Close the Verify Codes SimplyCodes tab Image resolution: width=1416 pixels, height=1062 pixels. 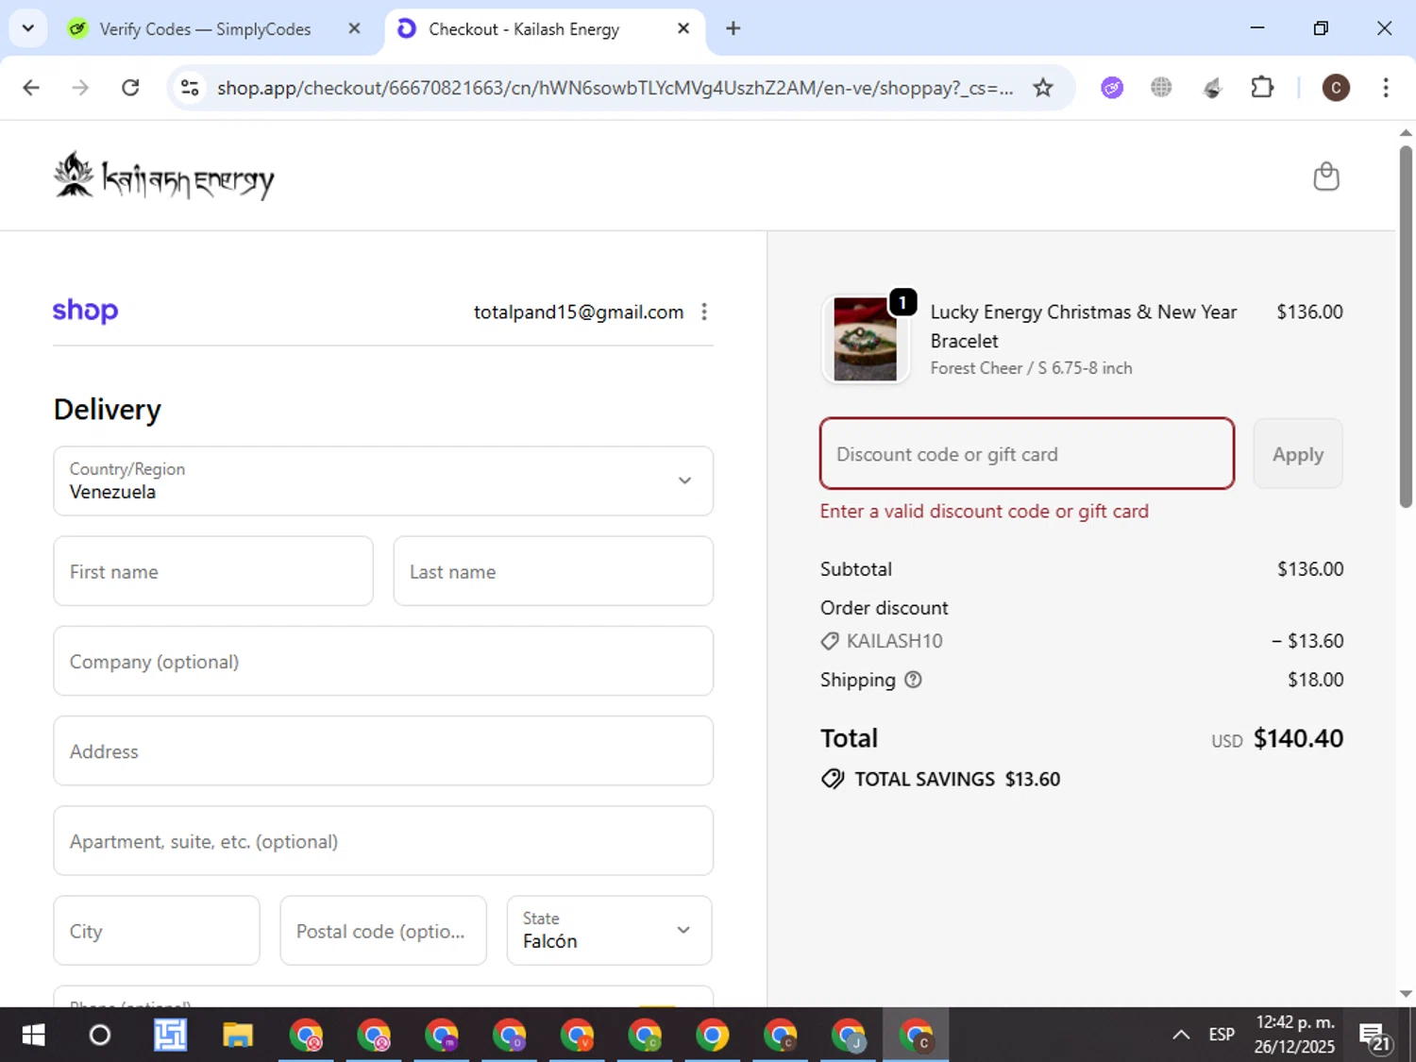coord(354,28)
